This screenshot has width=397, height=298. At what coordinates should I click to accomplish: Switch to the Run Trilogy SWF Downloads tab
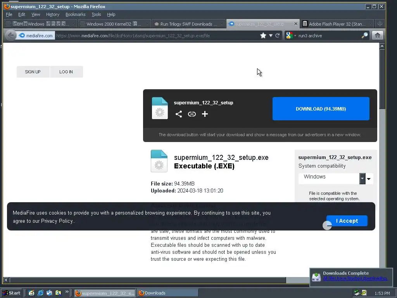[x=189, y=24]
